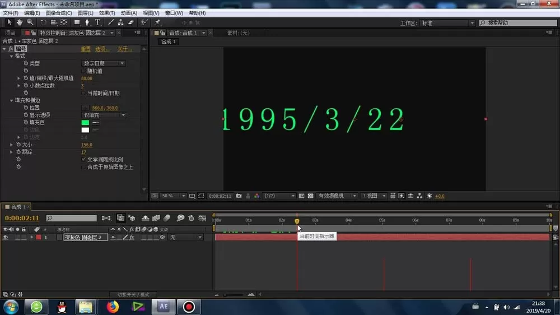The image size is (560, 315).
Task: Toggle transparency grid in viewer
Action: [311, 196]
